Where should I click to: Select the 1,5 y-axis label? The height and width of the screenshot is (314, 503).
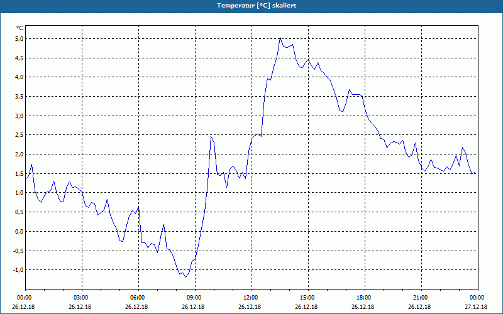(x=19, y=174)
